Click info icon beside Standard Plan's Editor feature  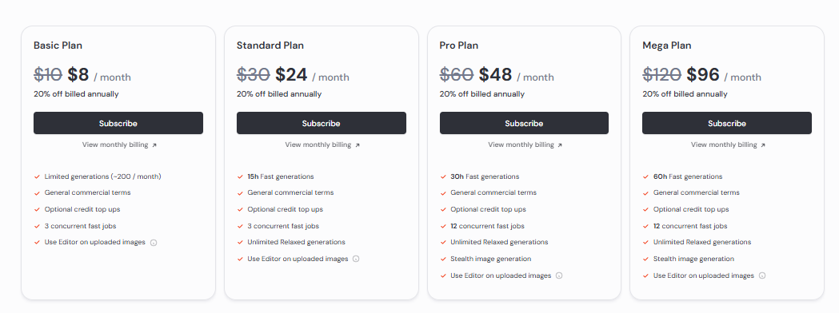coord(357,259)
